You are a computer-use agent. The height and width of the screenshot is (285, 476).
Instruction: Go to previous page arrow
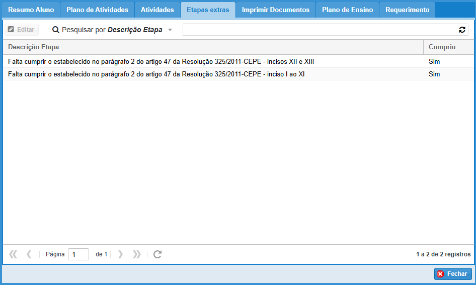click(29, 254)
